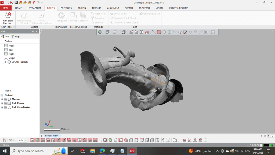This screenshot has width=275, height=155.
Task: Click the Windows taskbar search box
Action: 30,151
